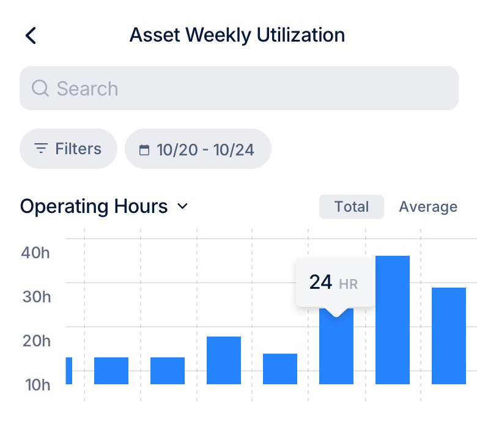This screenshot has height=421, width=477.
Task: Select the rightmost bar in the chart
Action: (x=449, y=336)
